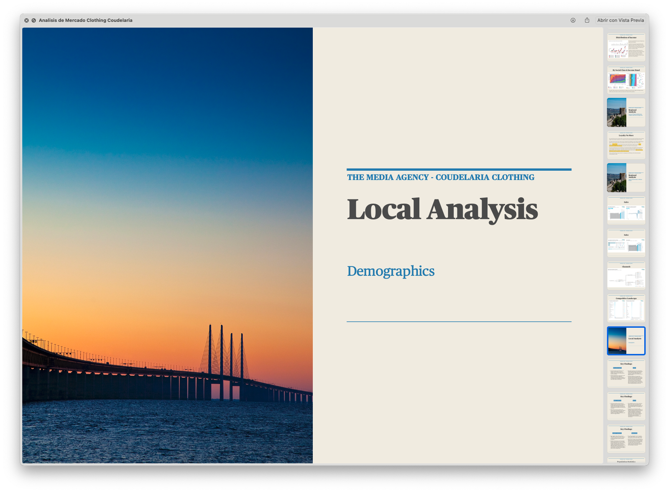Click the 'Local Analysis' slide heading
This screenshot has width=669, height=492.
click(442, 209)
